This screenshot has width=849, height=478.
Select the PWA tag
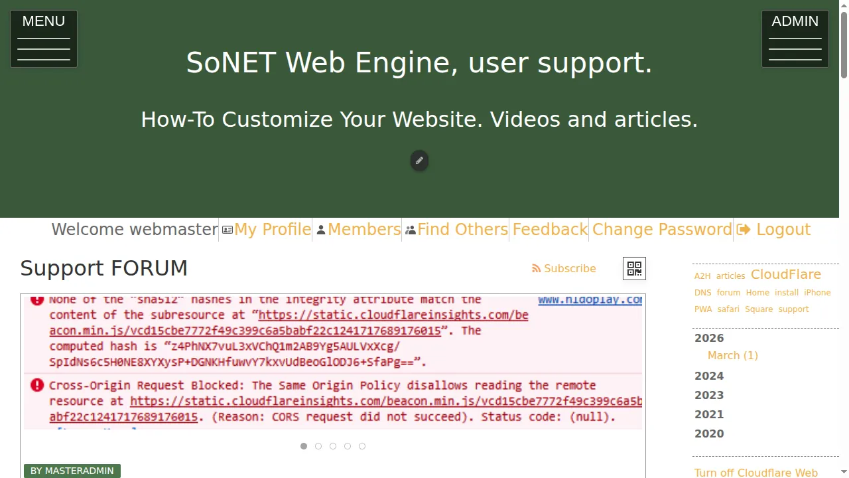click(x=703, y=309)
